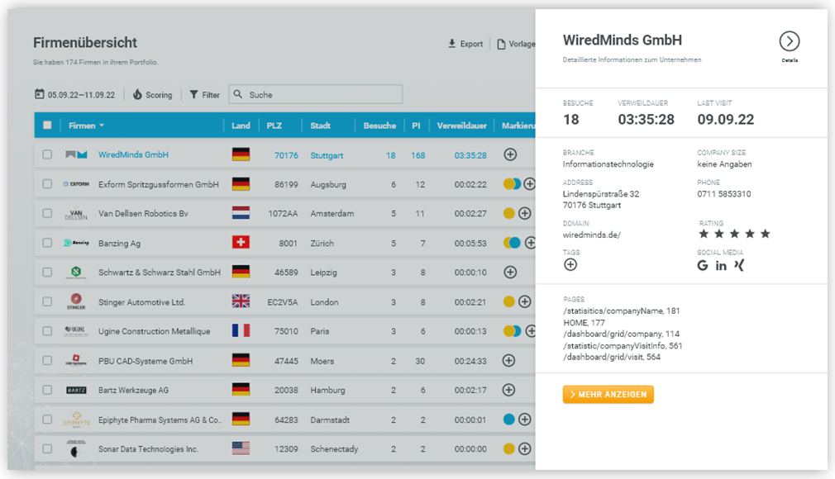Add marker for Bartz Werkzeuge AG row
835x479 pixels.
(x=508, y=390)
